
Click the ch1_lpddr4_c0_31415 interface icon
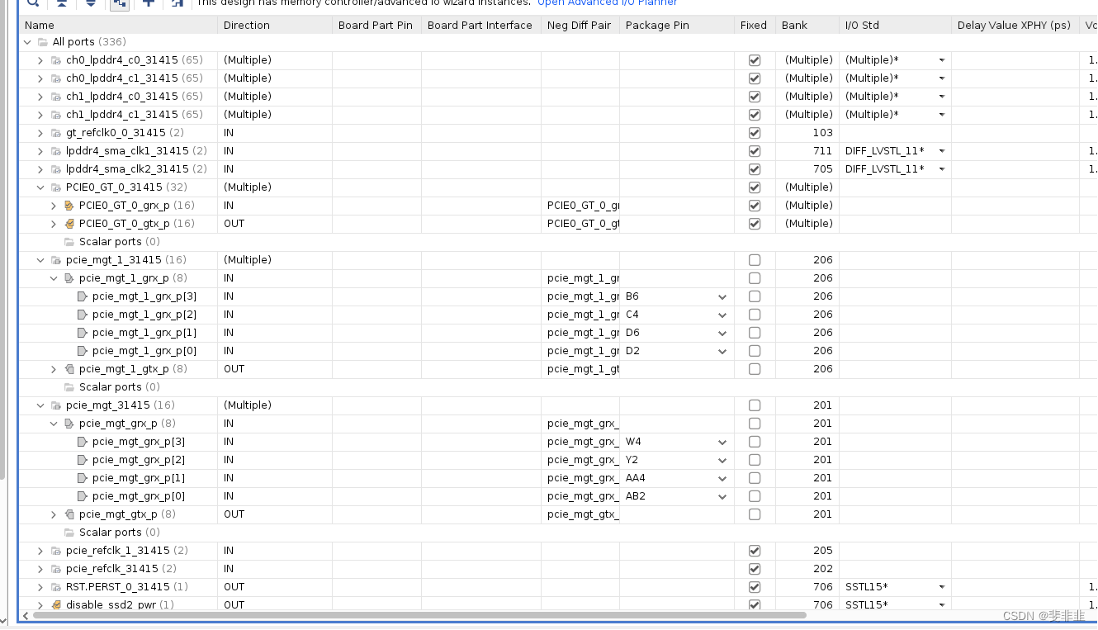[56, 97]
